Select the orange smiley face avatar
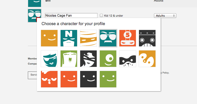Viewport: 197px width, 104px height. pyautogui.click(x=49, y=38)
